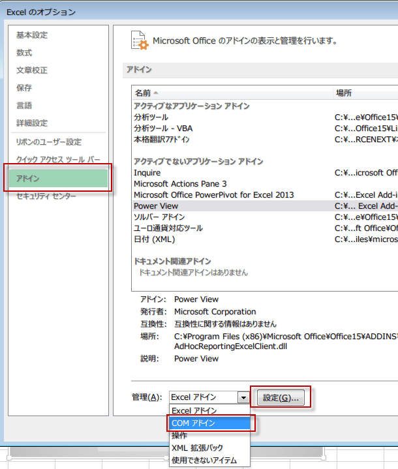This screenshot has height=469, width=398.
Task: Open セキュリティ センター settings
Action: click(46, 196)
